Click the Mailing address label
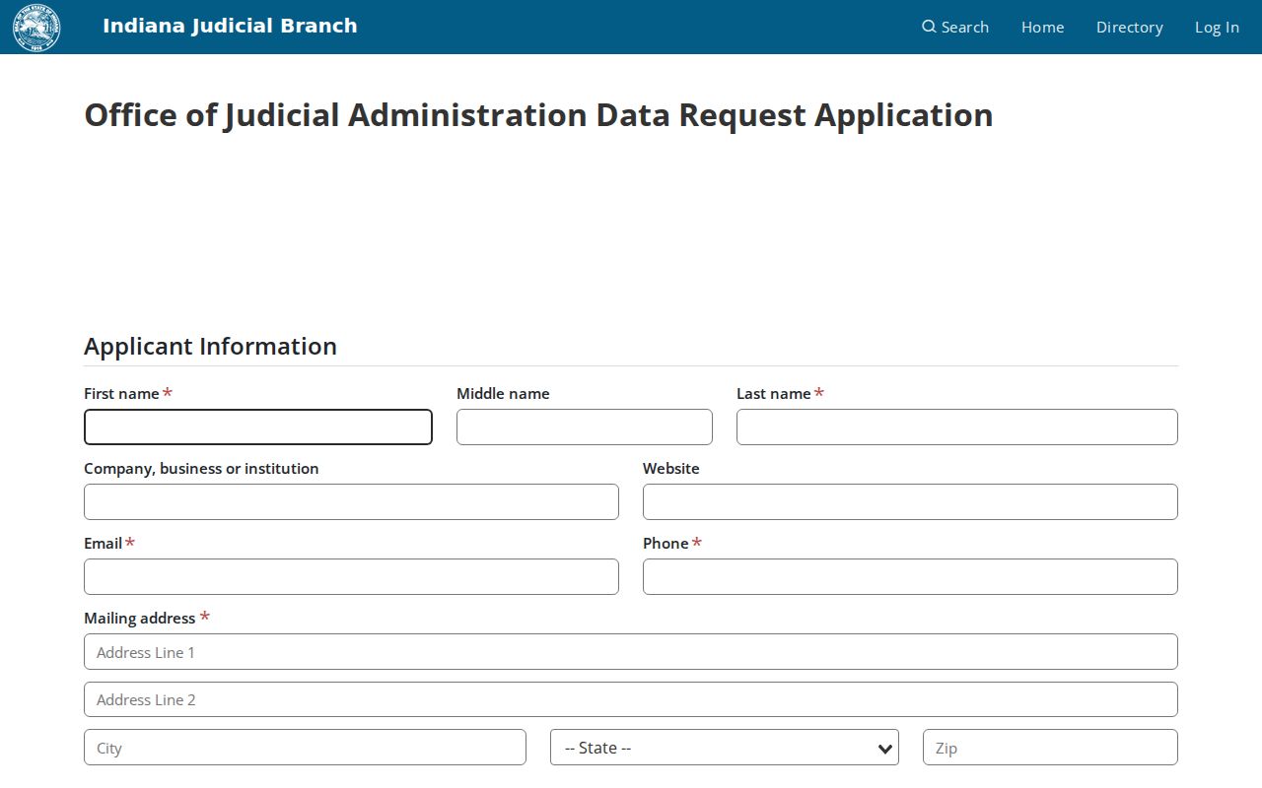 pos(140,619)
